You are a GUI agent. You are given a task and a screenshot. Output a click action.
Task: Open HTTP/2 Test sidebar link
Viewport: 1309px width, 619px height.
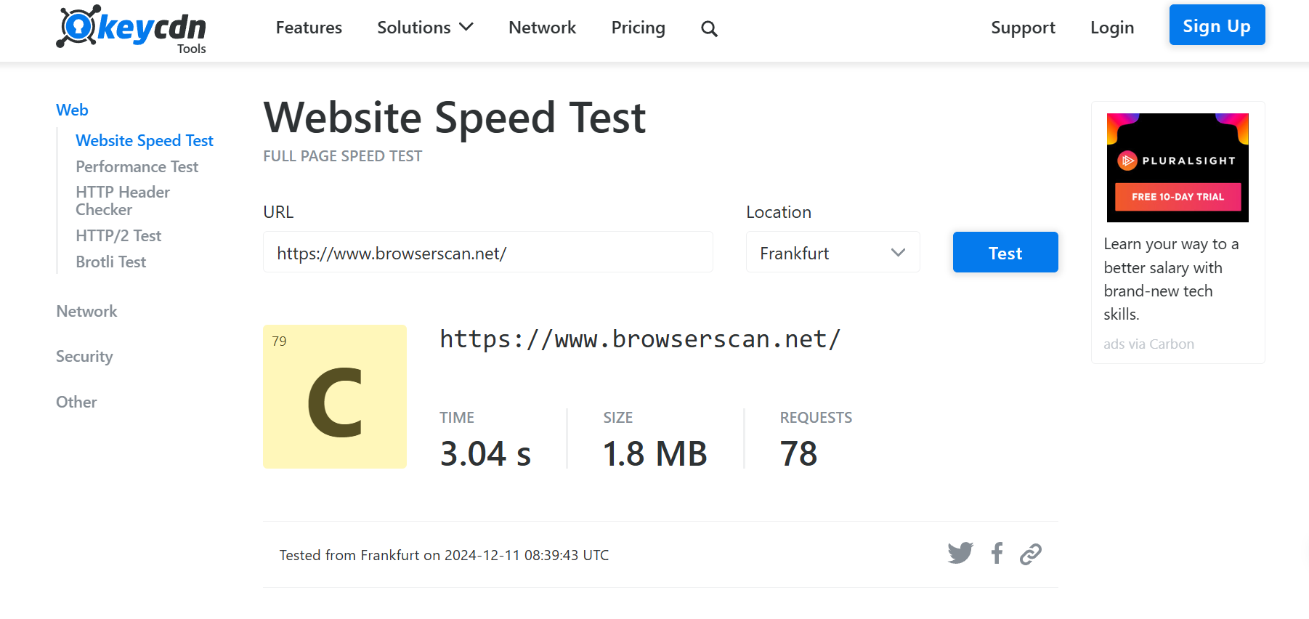[x=118, y=236]
